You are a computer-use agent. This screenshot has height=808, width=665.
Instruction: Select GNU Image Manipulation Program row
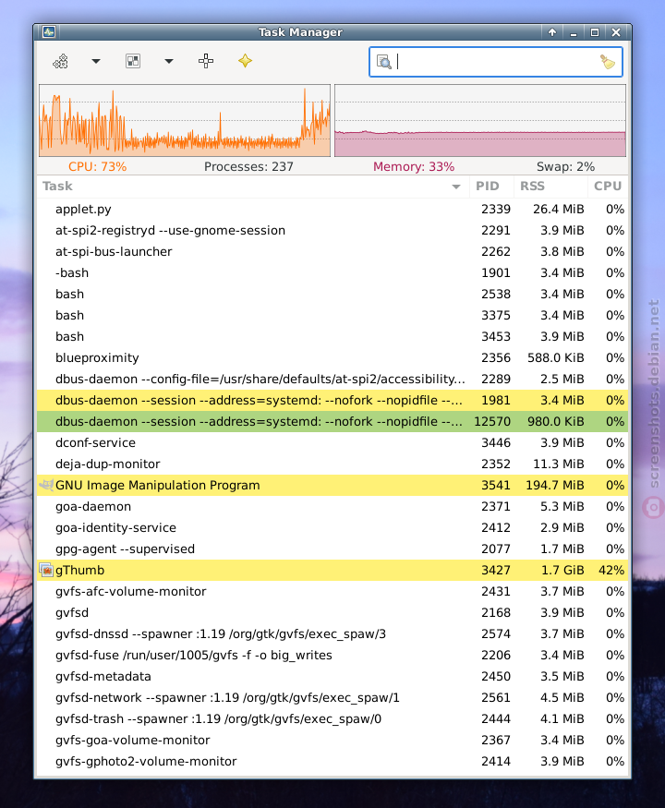click(x=332, y=485)
